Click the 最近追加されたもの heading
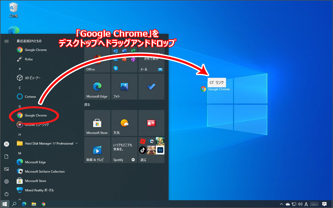This screenshot has height=208, width=333. point(29,41)
